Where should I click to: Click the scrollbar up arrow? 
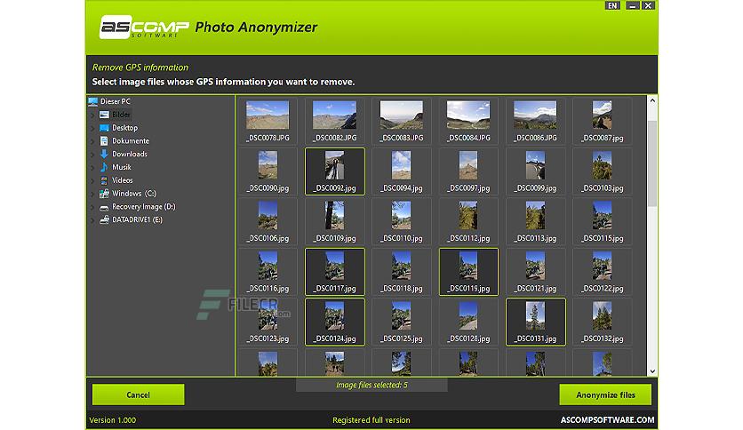(x=652, y=101)
